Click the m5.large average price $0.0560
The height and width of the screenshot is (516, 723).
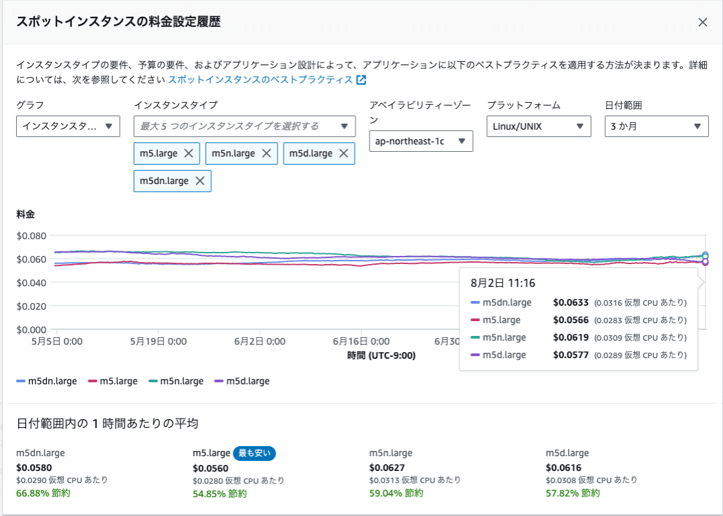click(211, 468)
